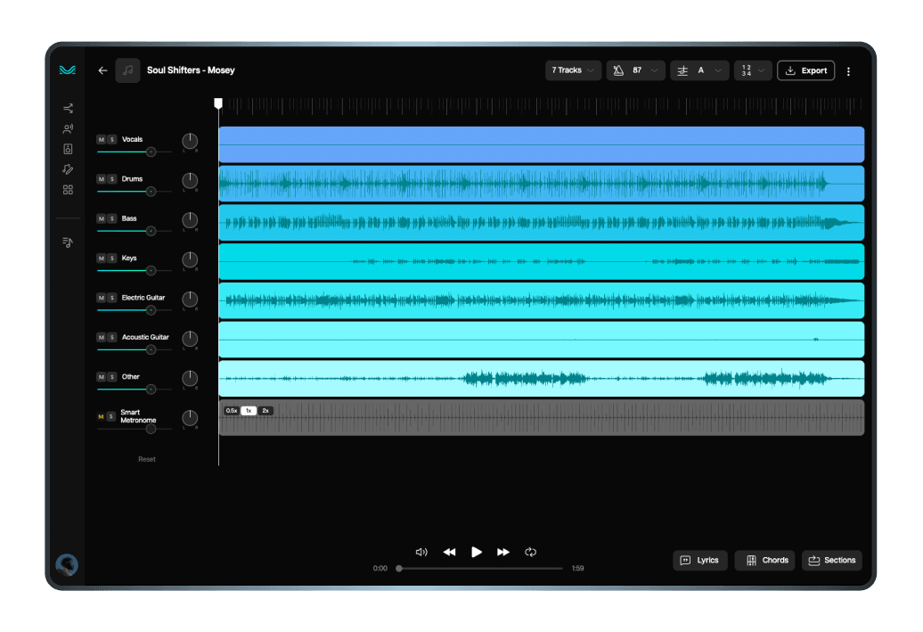Select the 2x metronome speed option
923x632 pixels.
coord(265,410)
